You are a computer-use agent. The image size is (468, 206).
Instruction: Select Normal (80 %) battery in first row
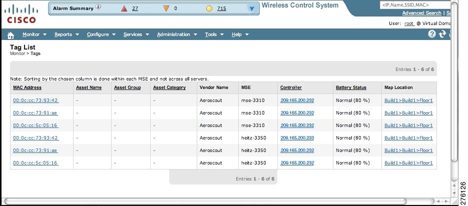(x=352, y=100)
